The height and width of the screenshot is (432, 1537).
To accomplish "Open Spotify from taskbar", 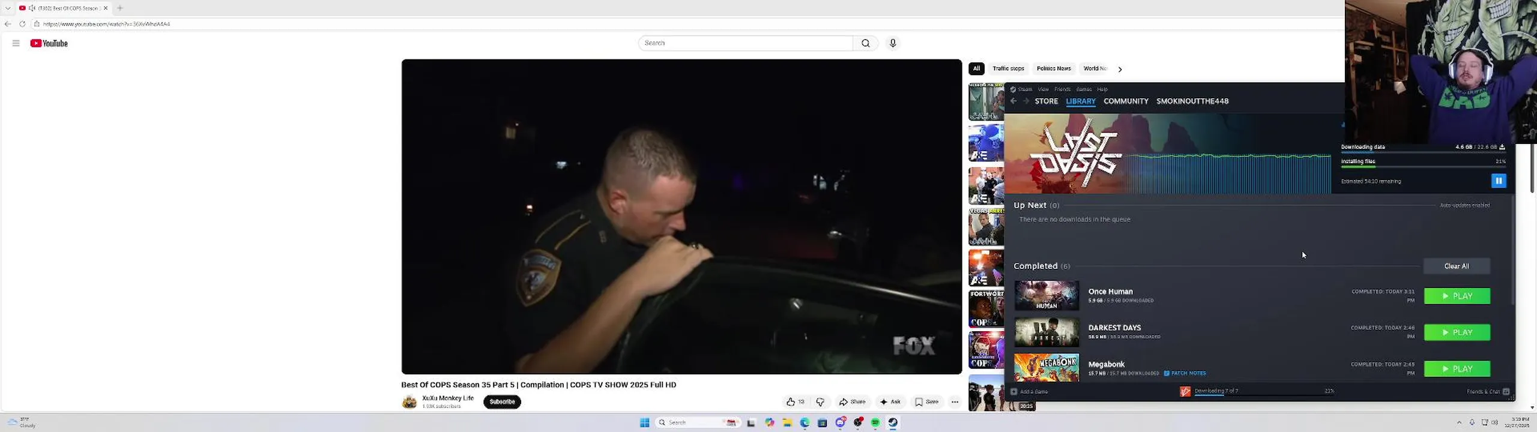I will coord(875,422).
